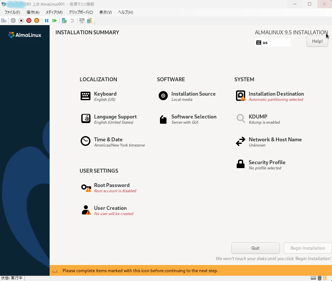Click the Language Support icon
The image size is (332, 281).
[x=86, y=118]
